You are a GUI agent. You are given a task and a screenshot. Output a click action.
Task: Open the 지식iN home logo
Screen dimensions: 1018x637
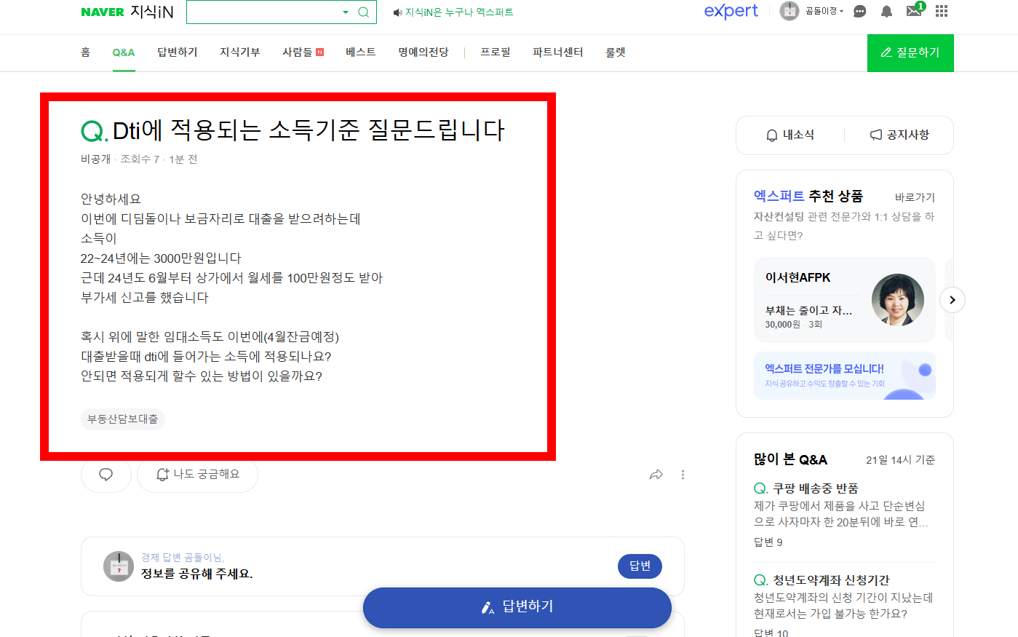click(x=152, y=12)
